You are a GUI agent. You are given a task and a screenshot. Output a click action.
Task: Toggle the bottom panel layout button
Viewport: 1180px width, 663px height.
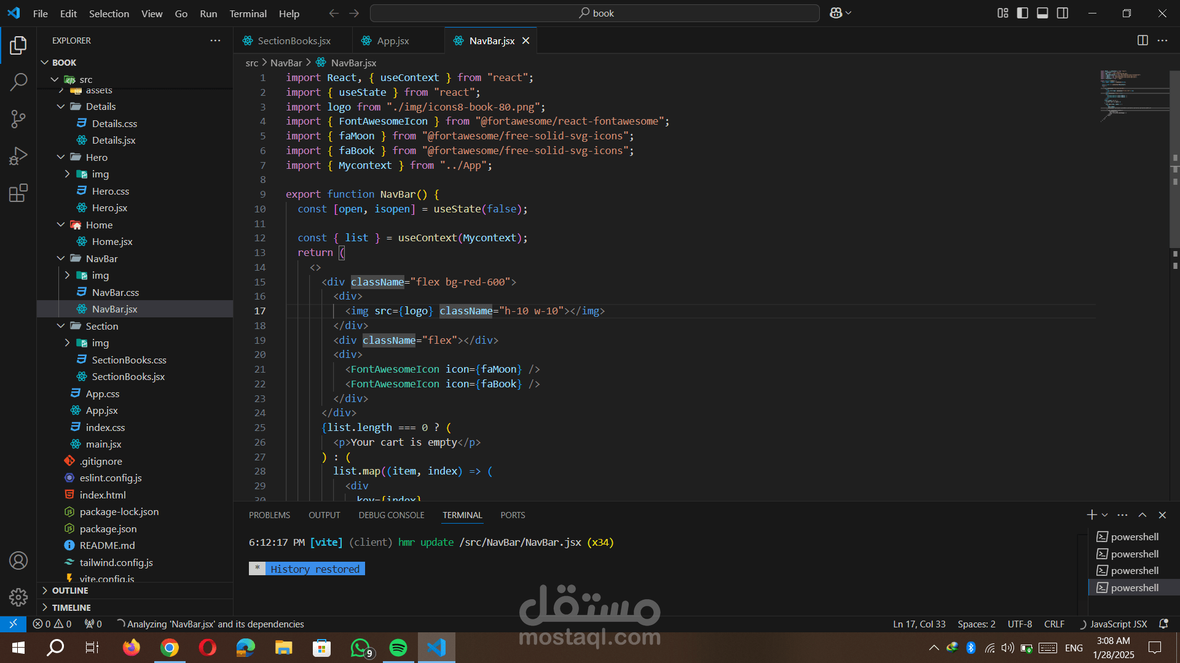[1042, 13]
